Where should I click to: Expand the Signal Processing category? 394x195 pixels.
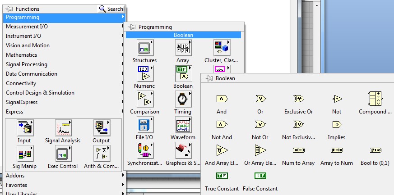(65, 64)
